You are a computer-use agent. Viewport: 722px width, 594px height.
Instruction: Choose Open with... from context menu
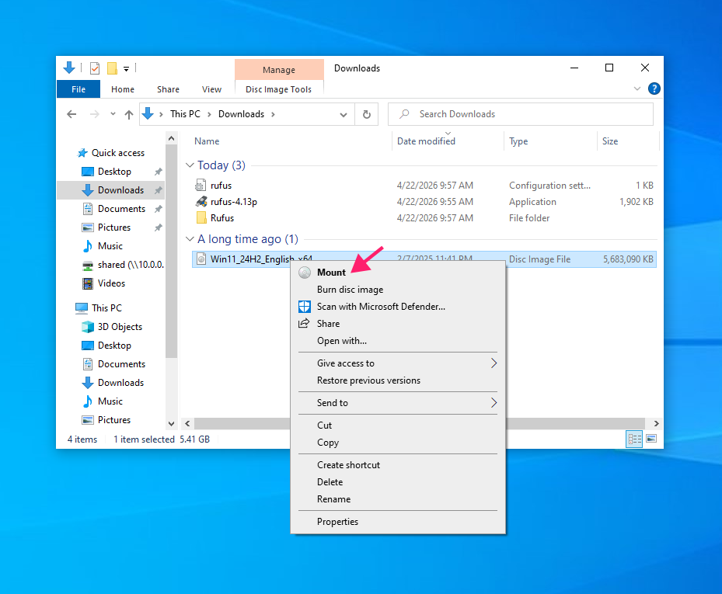pyautogui.click(x=398, y=341)
